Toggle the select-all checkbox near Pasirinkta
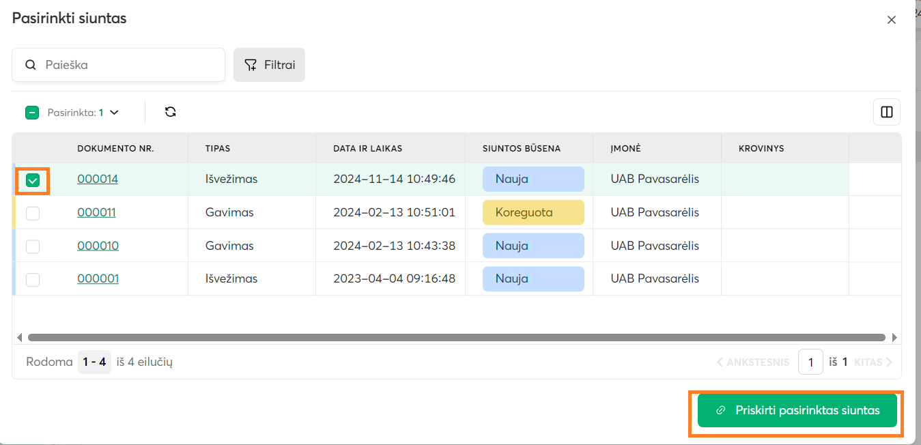Viewport: 921px width, 445px height. [x=32, y=113]
